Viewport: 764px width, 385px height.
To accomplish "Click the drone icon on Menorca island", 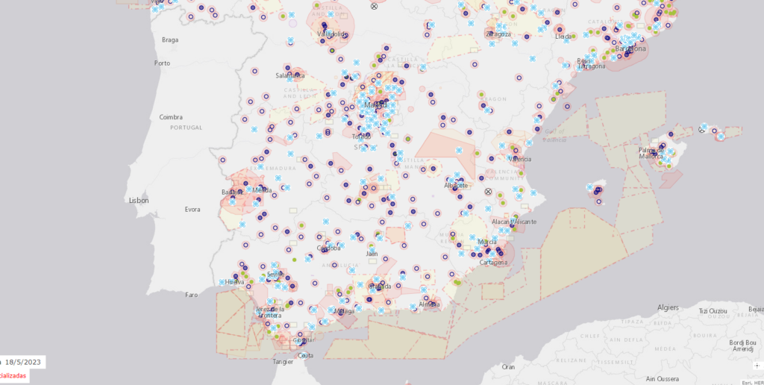I will point(704,128).
